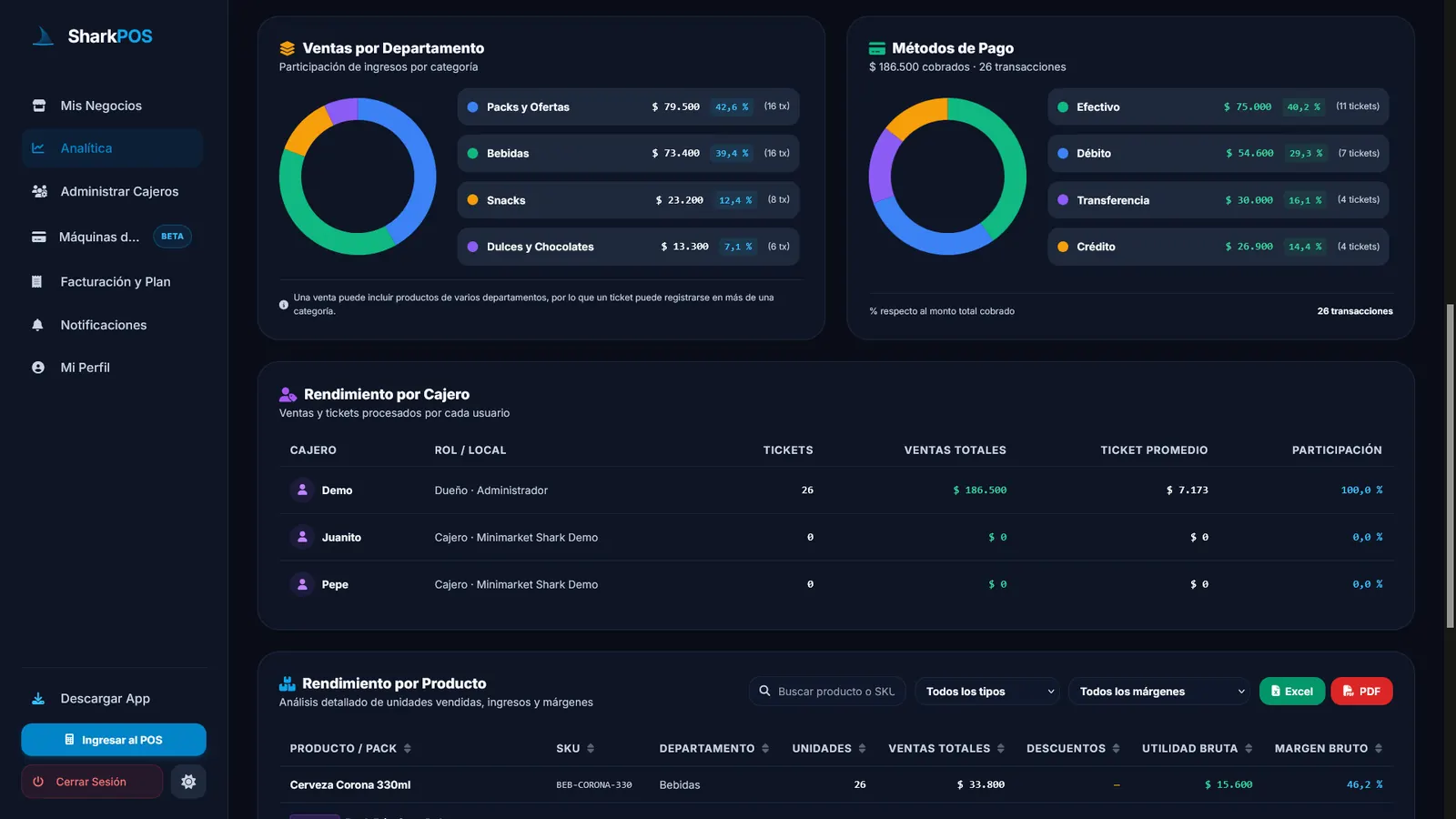Sort by SKU column arrows
This screenshot has height=819, width=1456.
tap(591, 748)
